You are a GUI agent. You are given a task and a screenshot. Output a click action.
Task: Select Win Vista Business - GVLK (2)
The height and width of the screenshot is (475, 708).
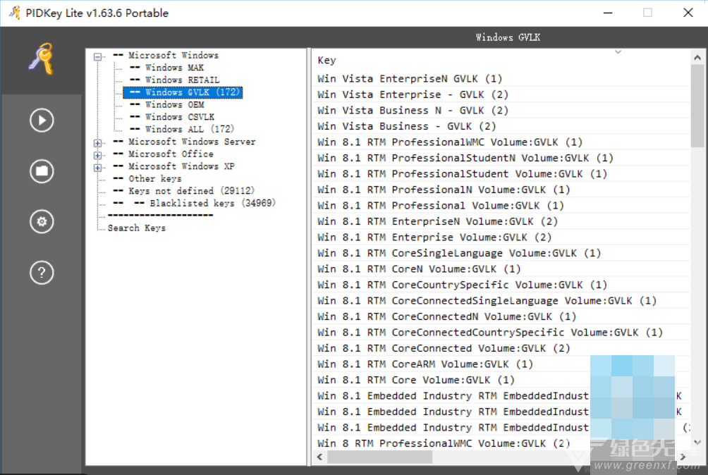click(501, 126)
